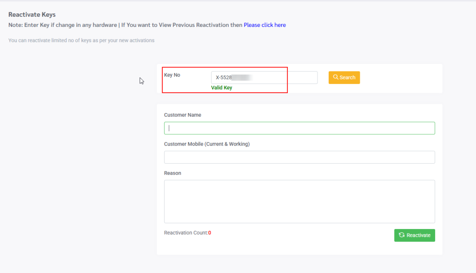Open the 'Please click here' link
476x273 pixels.
pos(264,25)
